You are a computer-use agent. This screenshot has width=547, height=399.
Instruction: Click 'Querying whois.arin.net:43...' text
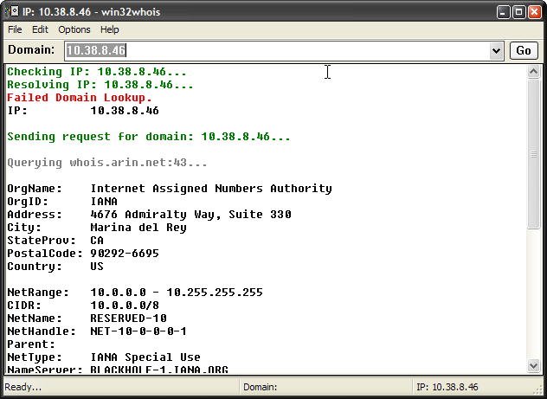click(107, 163)
